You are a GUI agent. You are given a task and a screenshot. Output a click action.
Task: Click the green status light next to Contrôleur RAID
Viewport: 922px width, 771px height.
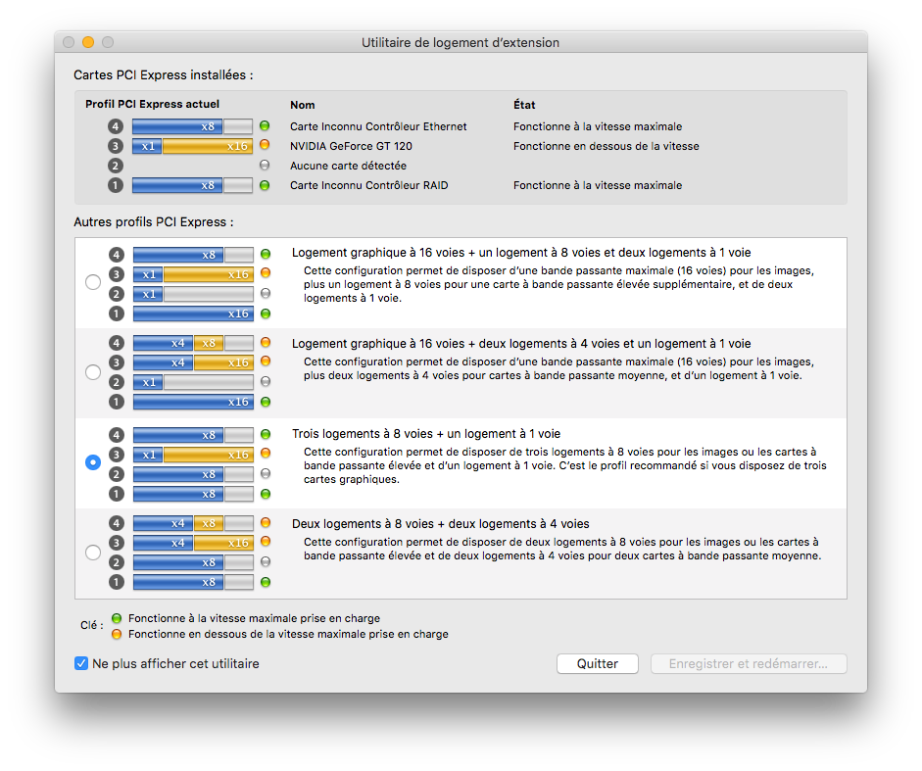(x=265, y=185)
